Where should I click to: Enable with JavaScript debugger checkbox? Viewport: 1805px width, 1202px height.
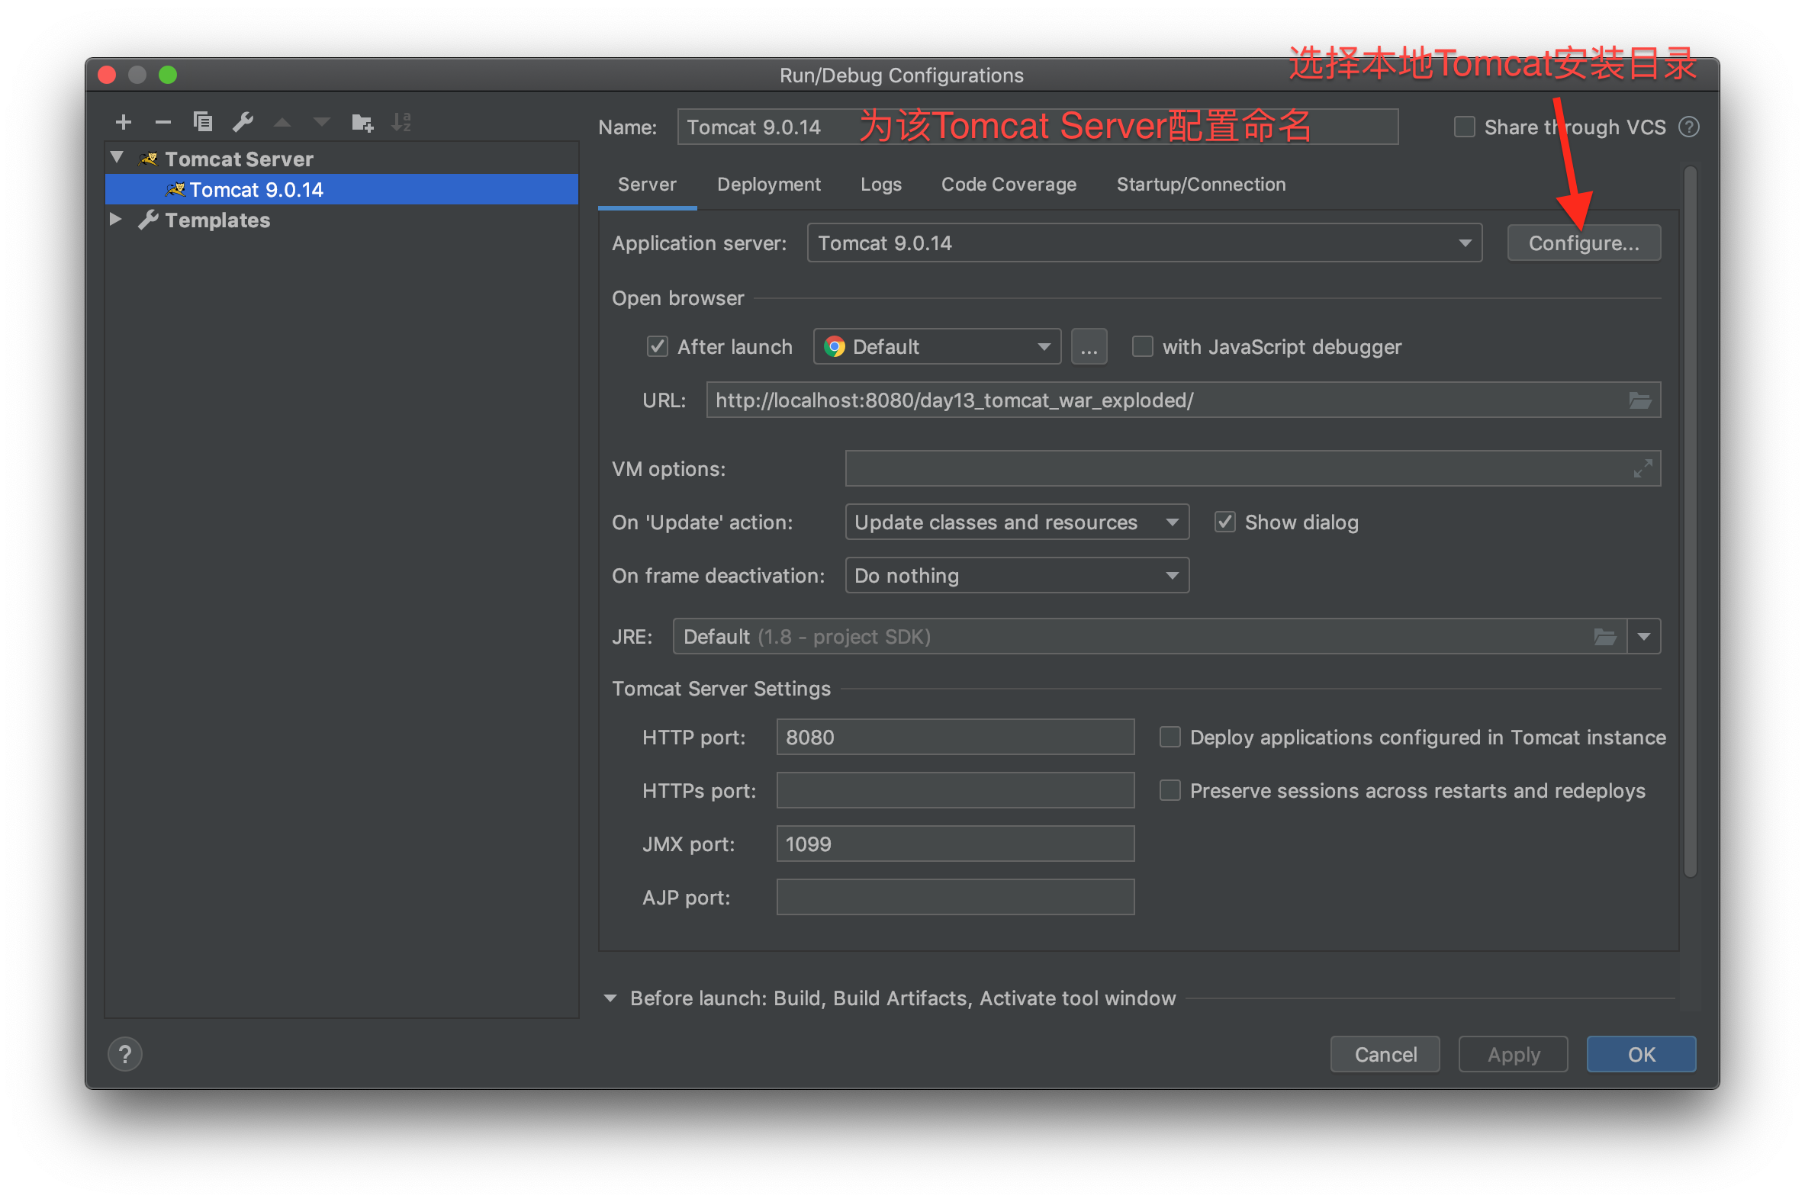[1143, 346]
